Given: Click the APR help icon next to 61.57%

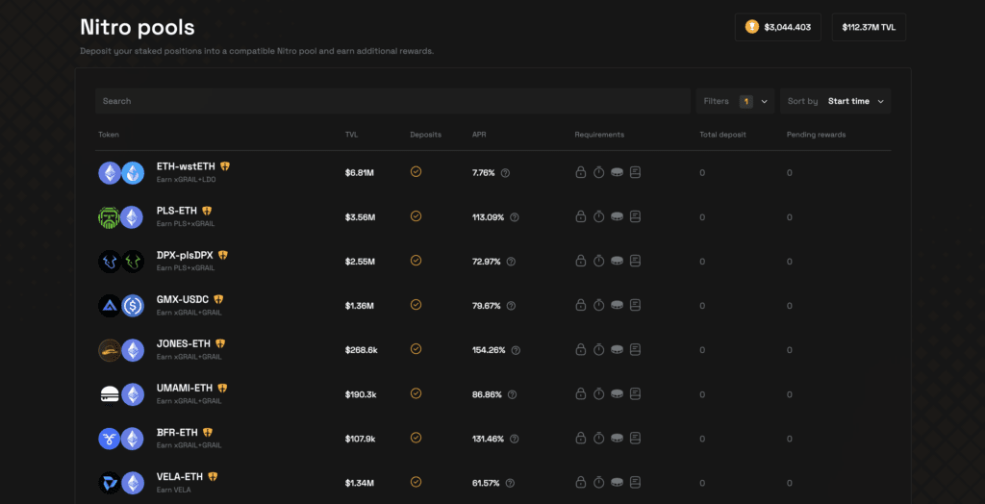Looking at the screenshot, I should (x=510, y=483).
